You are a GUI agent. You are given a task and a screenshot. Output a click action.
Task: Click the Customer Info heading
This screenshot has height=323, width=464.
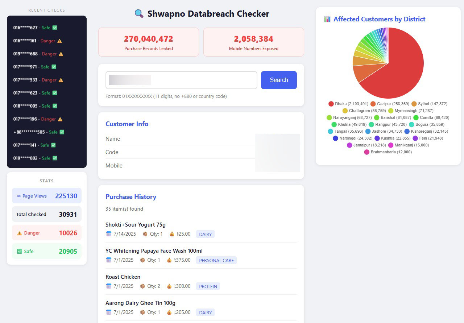127,124
